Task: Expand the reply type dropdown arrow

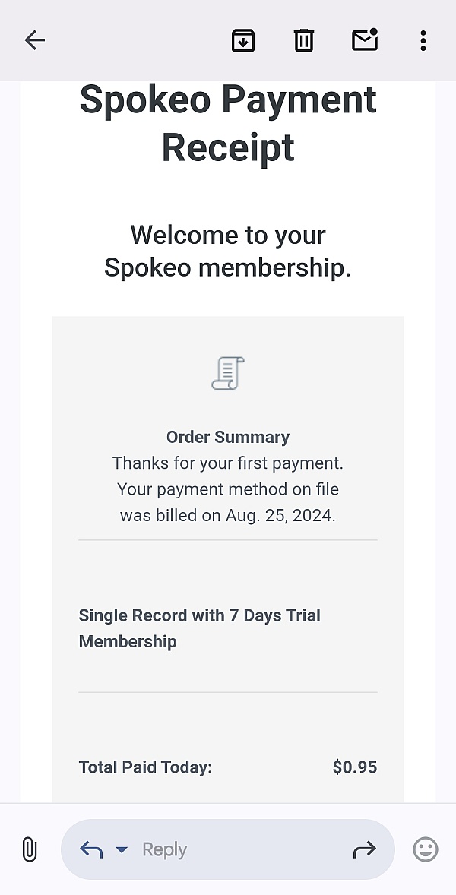Action: (x=122, y=849)
